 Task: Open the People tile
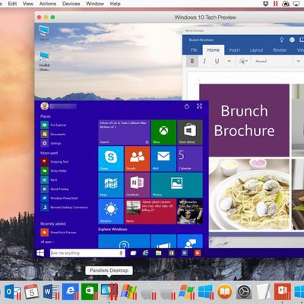click(138, 159)
